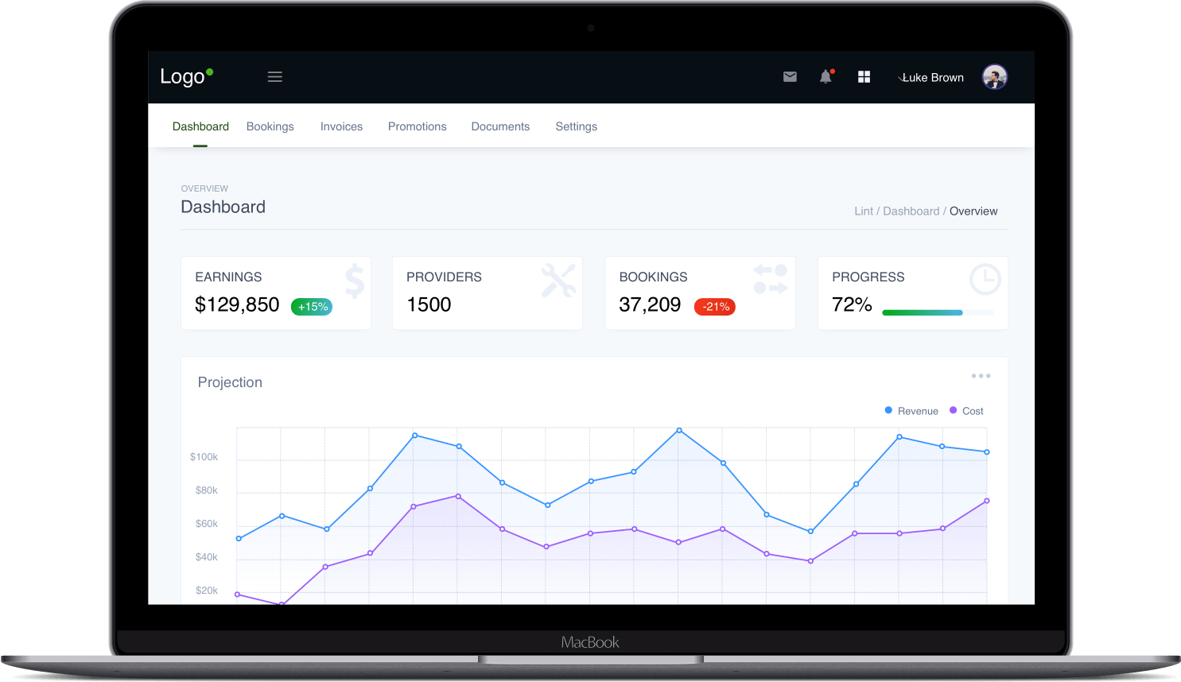Screen dimensions: 1181x682
Task: Check the notifications bell icon
Action: pos(826,77)
